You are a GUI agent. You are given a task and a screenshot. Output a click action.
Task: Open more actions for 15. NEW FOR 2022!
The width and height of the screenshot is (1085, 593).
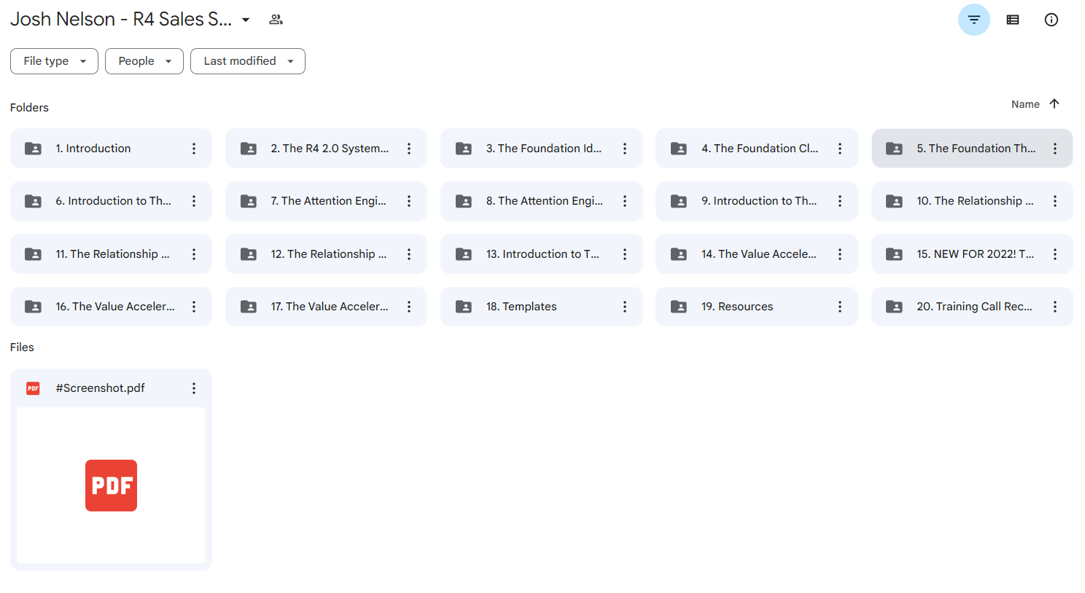pos(1055,254)
